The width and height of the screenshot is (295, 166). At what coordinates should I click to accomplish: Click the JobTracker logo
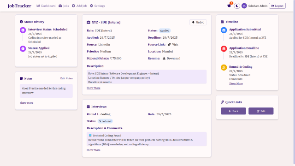click(x=19, y=6)
